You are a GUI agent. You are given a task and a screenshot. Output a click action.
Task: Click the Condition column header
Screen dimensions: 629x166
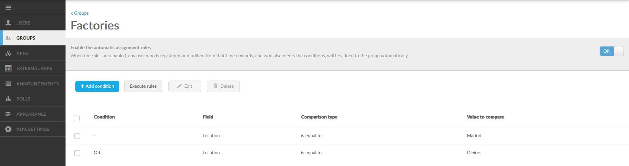pos(104,117)
